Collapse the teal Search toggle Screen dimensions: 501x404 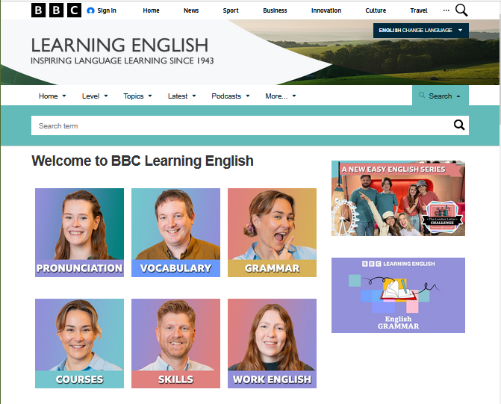coord(440,96)
